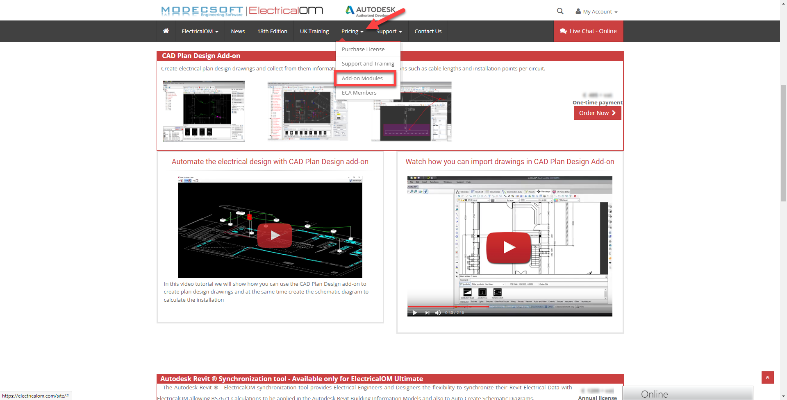Click the Autodesk Authorized Developer logo
Screen dimensions: 787x400
click(x=371, y=11)
